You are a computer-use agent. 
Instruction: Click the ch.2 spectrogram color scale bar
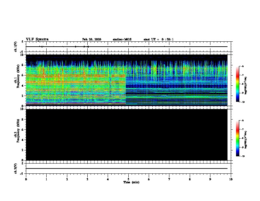(x=238, y=138)
